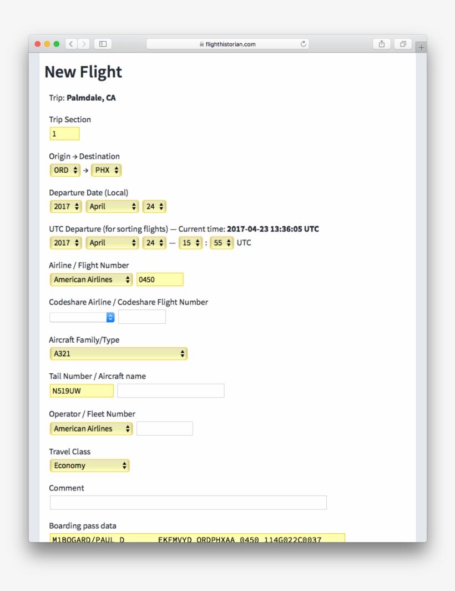Click the Tail Number field showing N519UW
This screenshot has height=591, width=455.
coord(81,390)
